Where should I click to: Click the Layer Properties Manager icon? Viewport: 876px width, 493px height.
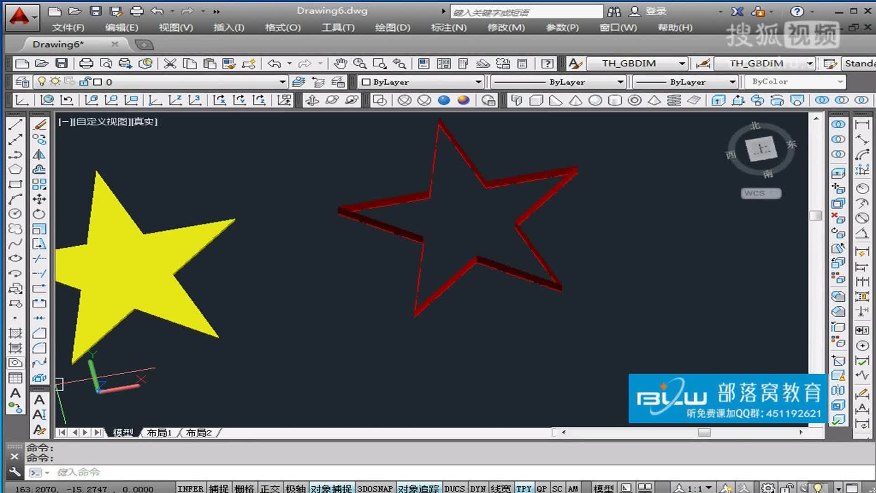pos(22,82)
